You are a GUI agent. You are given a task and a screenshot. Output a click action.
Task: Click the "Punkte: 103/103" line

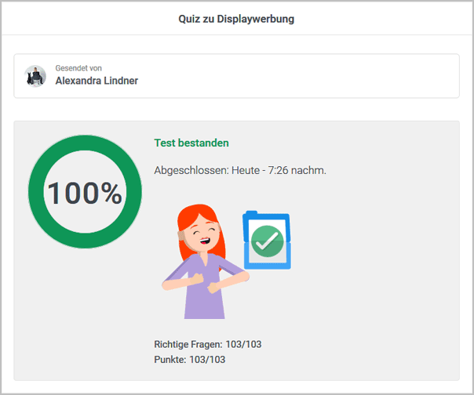coord(190,360)
